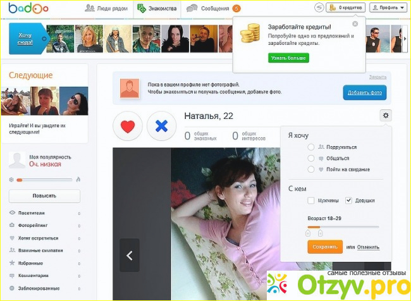Uncheck the 'Девушки' checkbox
411x301 pixels.
348,200
